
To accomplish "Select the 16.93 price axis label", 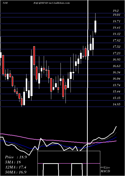I will (x=116, y=60).
